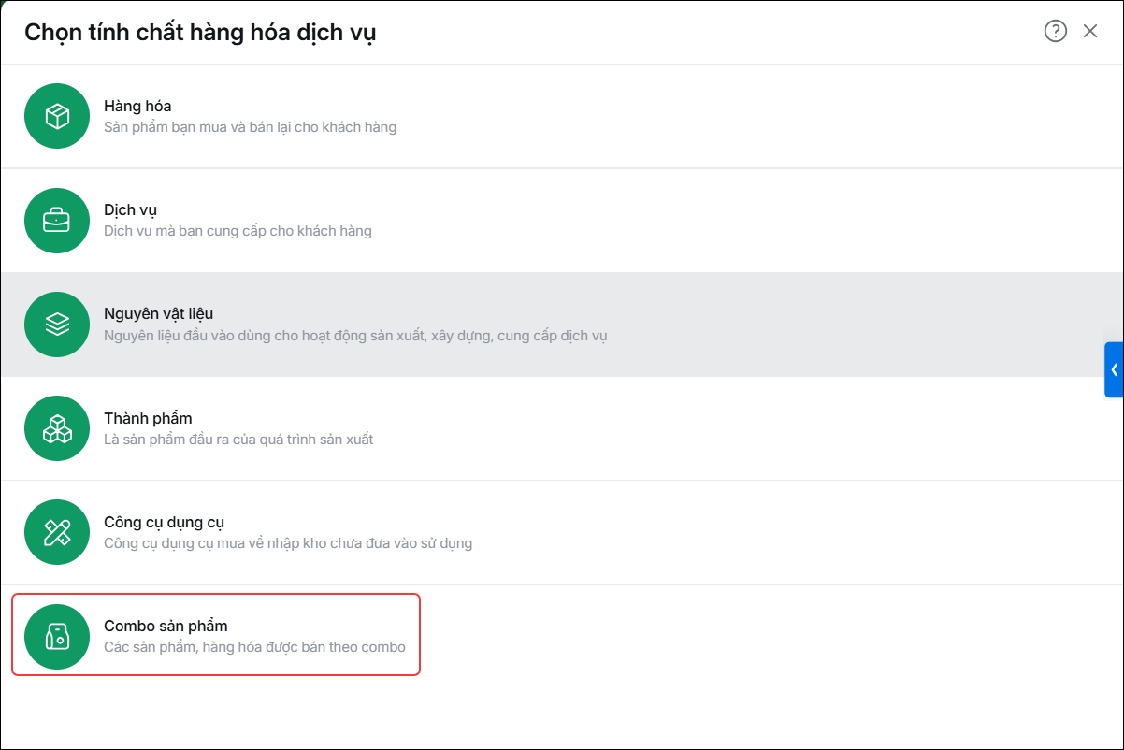Click the pencil and ruler Công cụ dụng cụ icon
This screenshot has height=750, width=1124.
(57, 533)
